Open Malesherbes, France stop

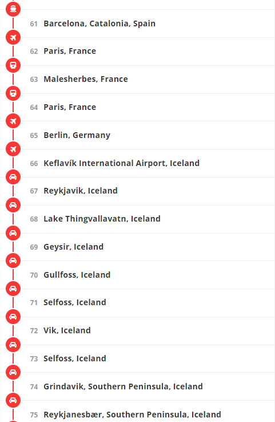(86, 79)
